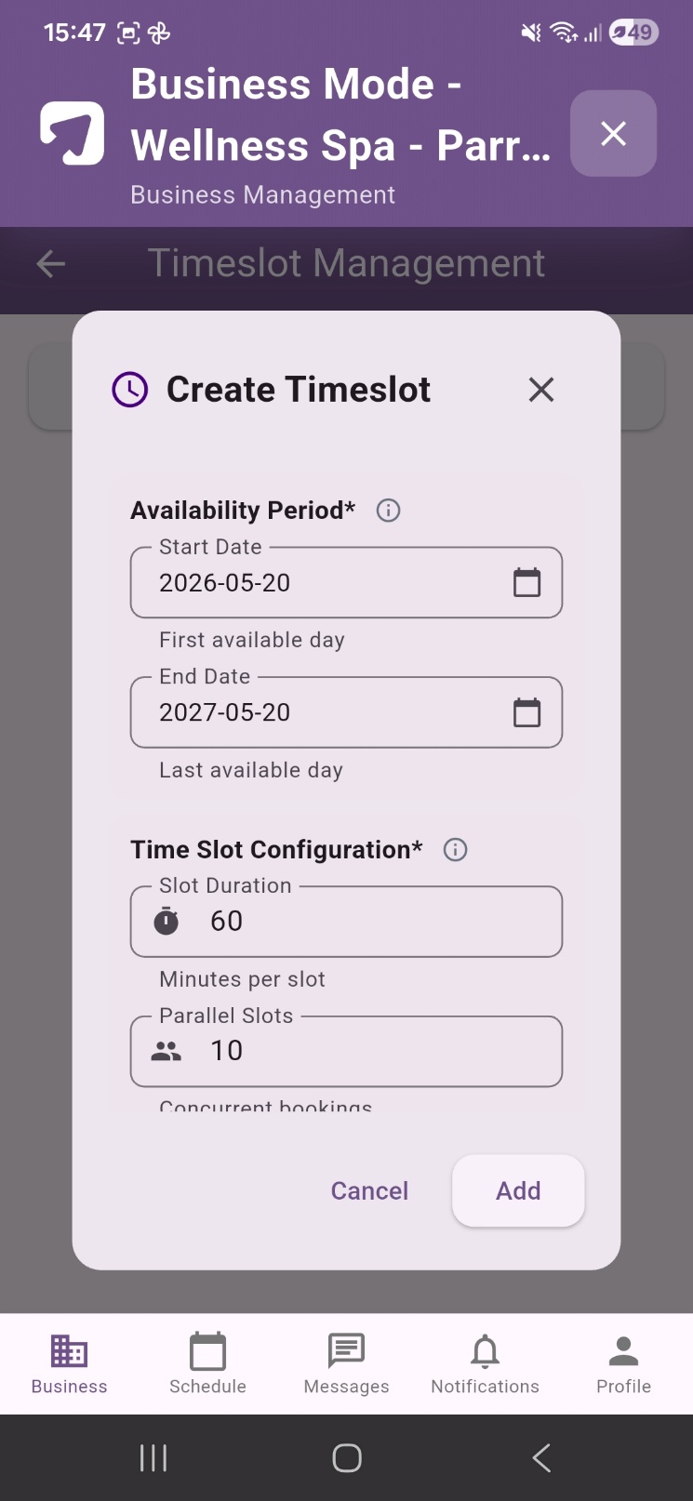The width and height of the screenshot is (693, 1501).
Task: Show info for Time Slot Configuration
Action: pyautogui.click(x=455, y=850)
